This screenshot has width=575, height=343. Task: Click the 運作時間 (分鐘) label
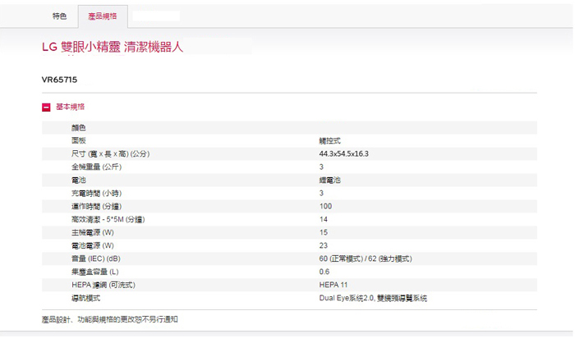tap(96, 206)
